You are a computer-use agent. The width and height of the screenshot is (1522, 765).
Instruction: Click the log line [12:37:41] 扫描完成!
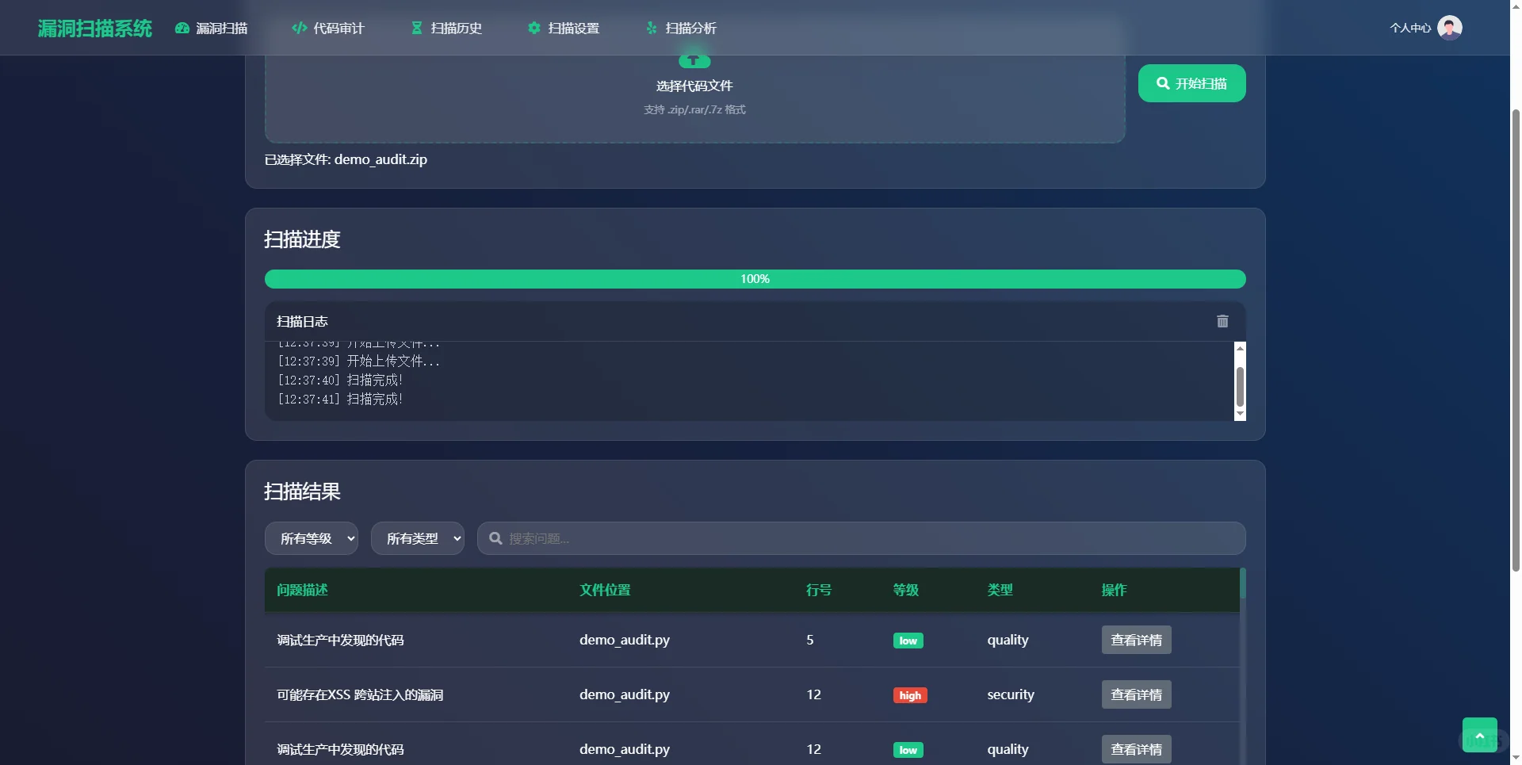(x=340, y=400)
